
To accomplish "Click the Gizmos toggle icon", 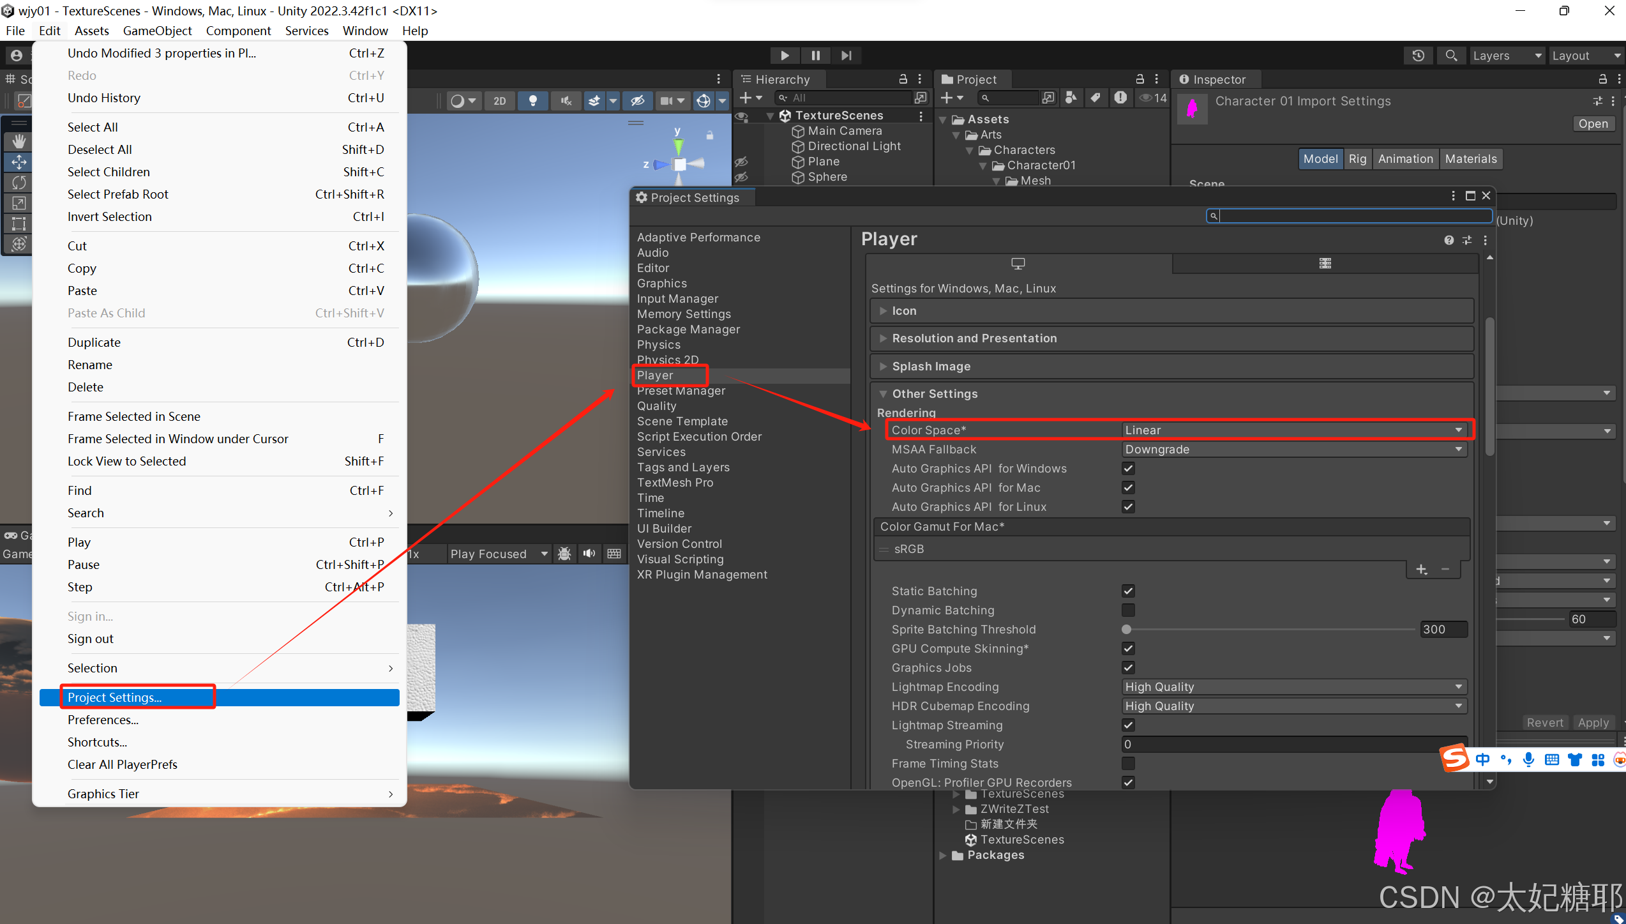I will [x=703, y=101].
